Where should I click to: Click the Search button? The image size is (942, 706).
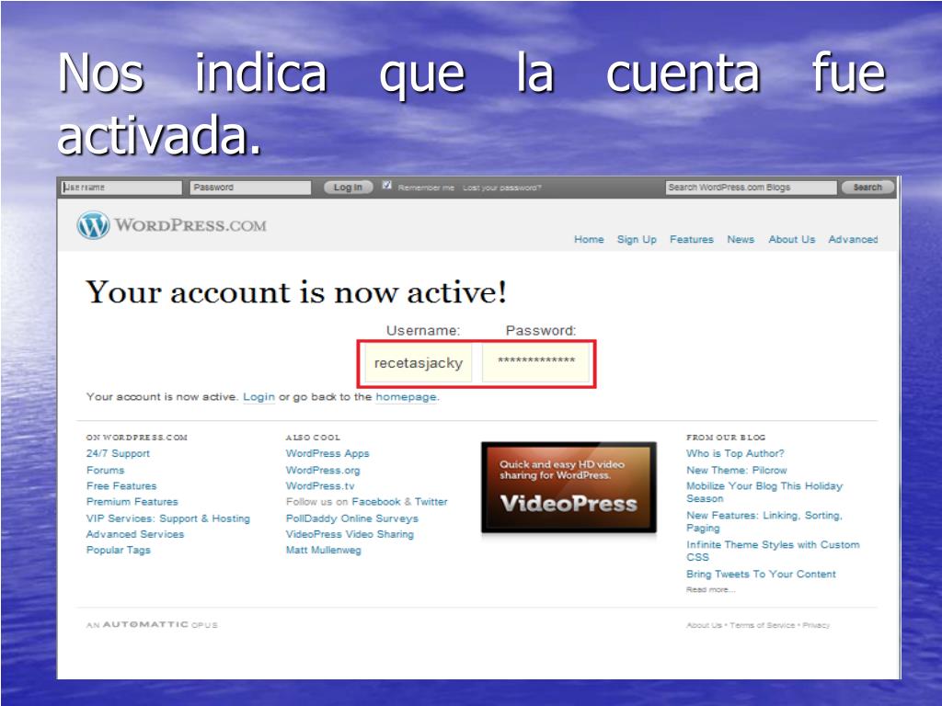click(867, 188)
